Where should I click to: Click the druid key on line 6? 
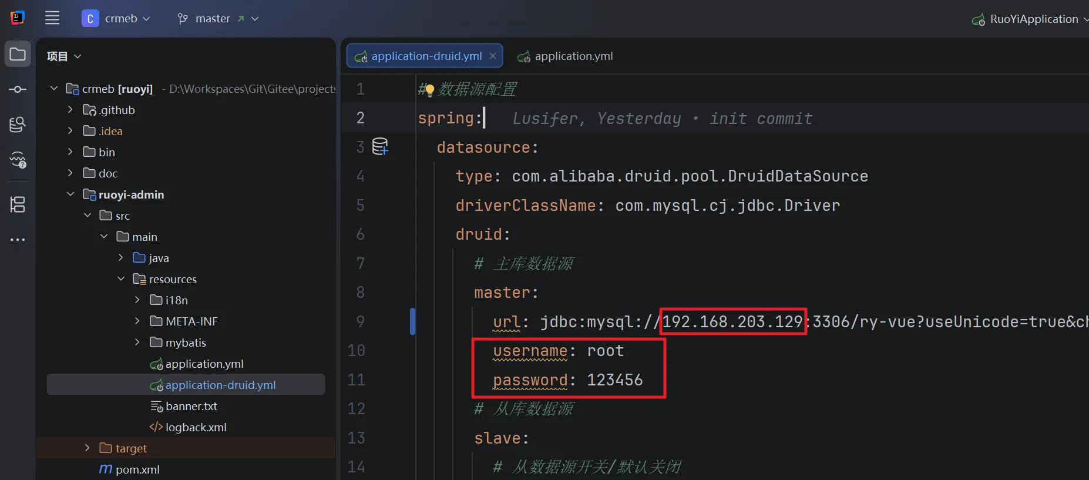coord(479,234)
